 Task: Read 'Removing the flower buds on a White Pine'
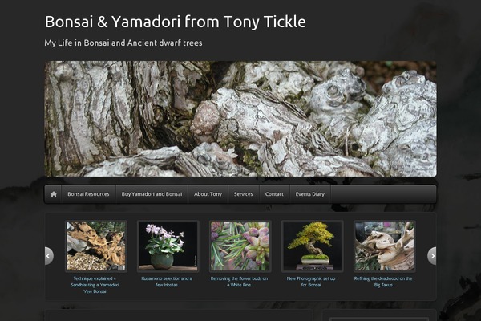pos(239,282)
